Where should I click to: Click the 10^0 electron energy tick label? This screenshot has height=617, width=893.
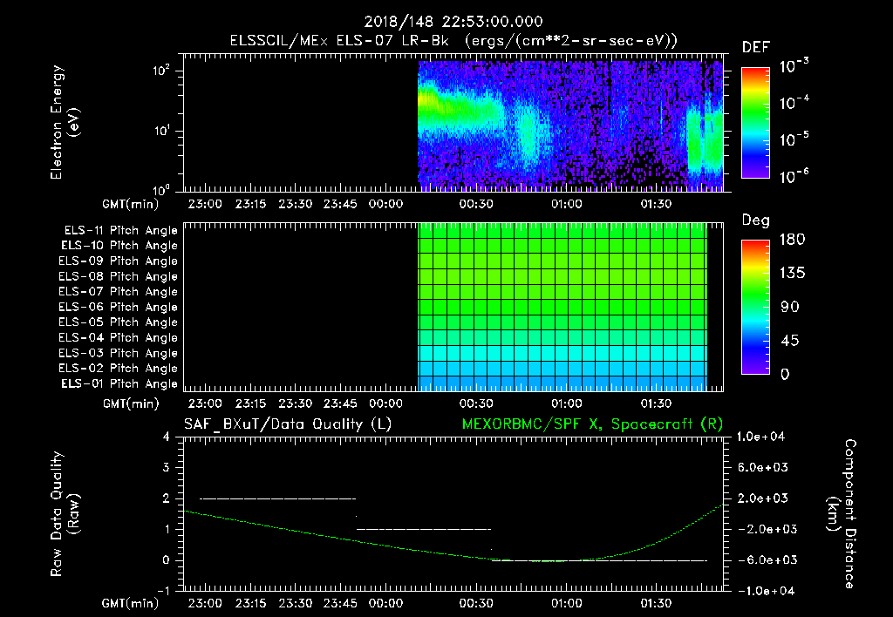pos(161,189)
